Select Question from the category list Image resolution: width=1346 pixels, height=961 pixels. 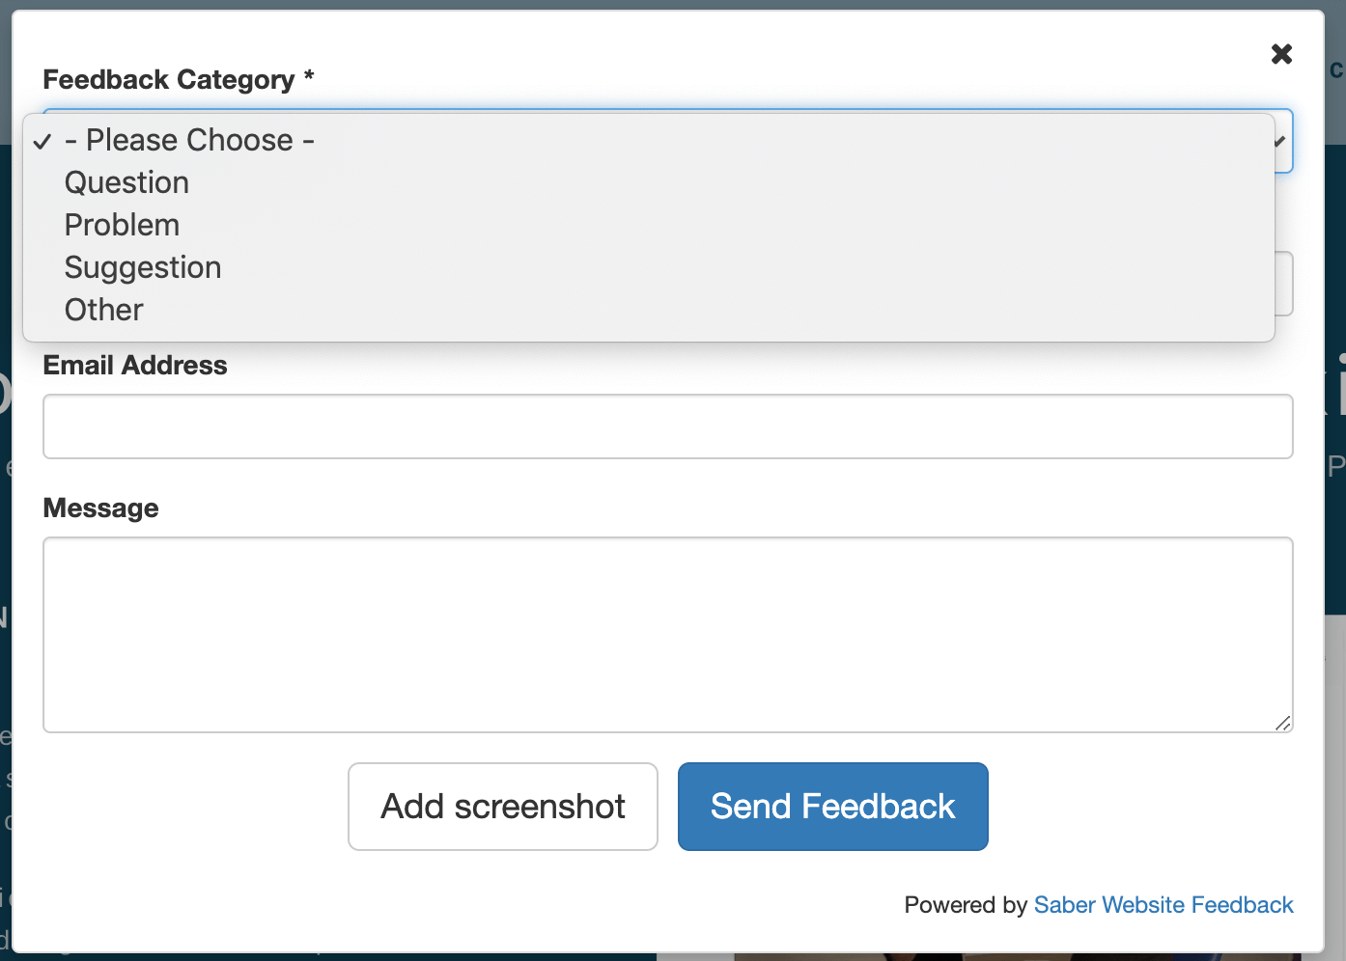click(126, 182)
